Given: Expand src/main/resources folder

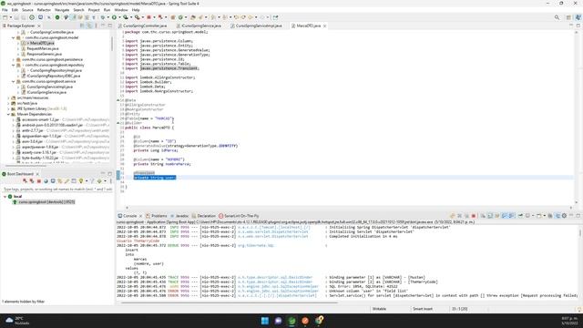Looking at the screenshot, I should 8,97.
